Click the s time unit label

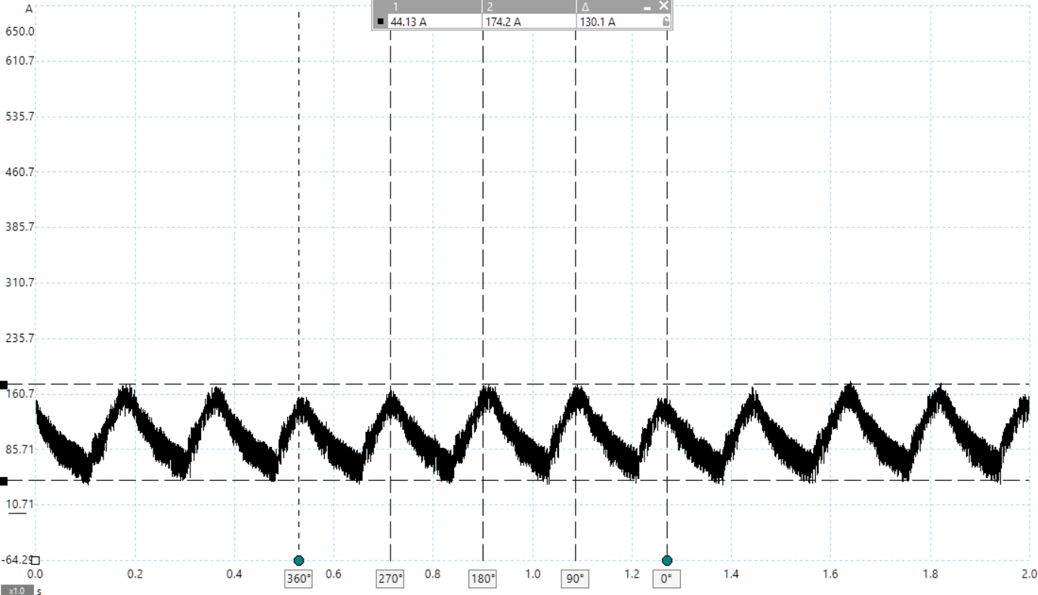[x=39, y=590]
